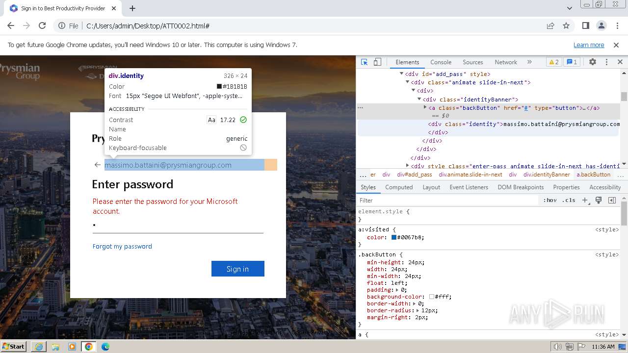Open the Event Listeners tab
The image size is (628, 353).
pos(469,187)
